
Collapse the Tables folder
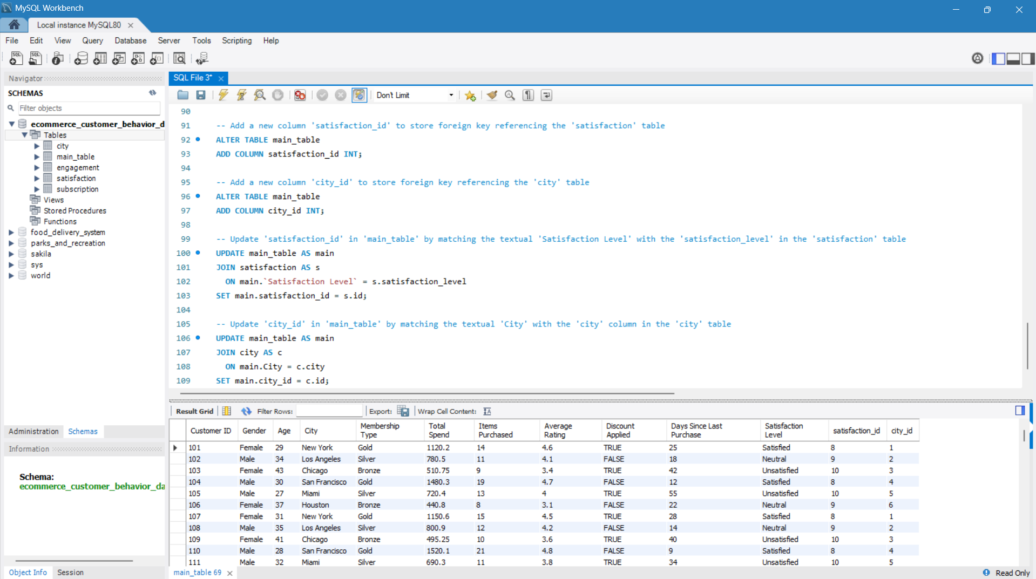(24, 135)
